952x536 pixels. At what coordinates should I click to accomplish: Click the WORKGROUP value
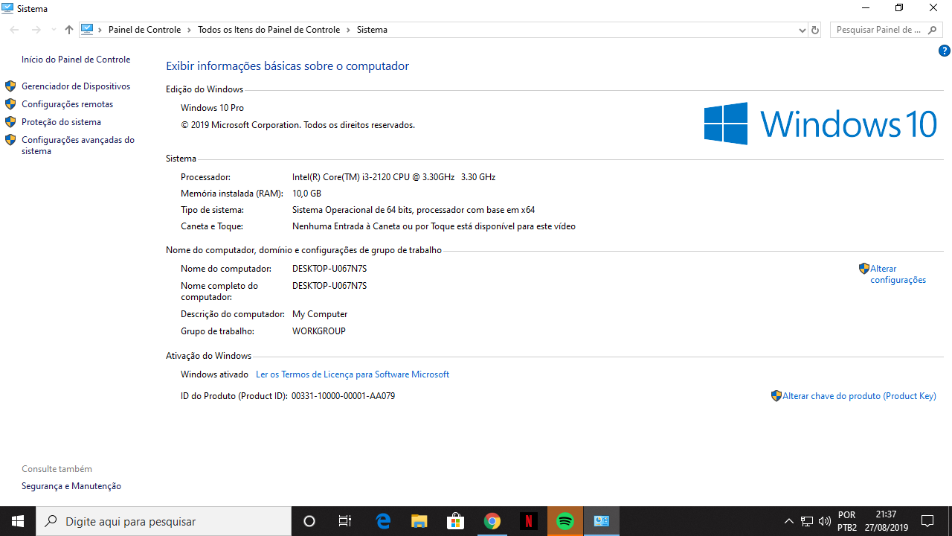(319, 331)
